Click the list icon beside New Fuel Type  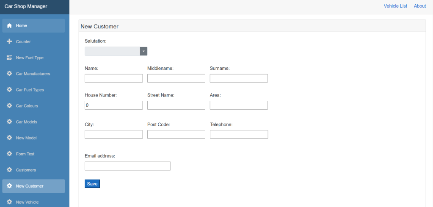[x=9, y=58]
